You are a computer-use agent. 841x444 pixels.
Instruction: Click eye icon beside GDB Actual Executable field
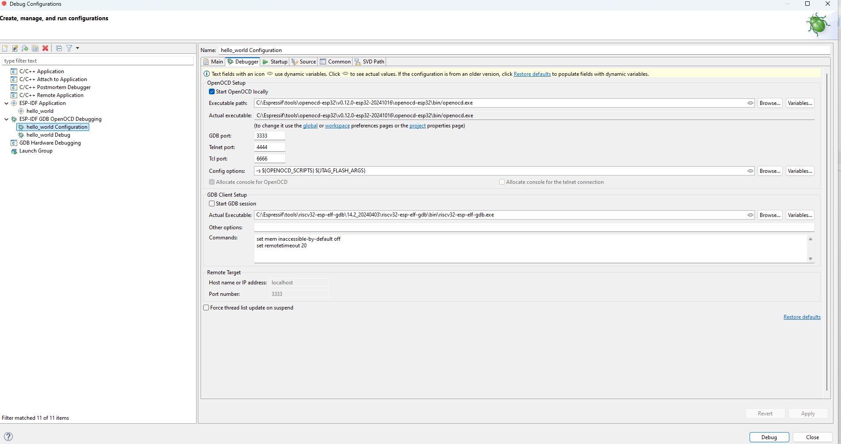pyautogui.click(x=750, y=215)
